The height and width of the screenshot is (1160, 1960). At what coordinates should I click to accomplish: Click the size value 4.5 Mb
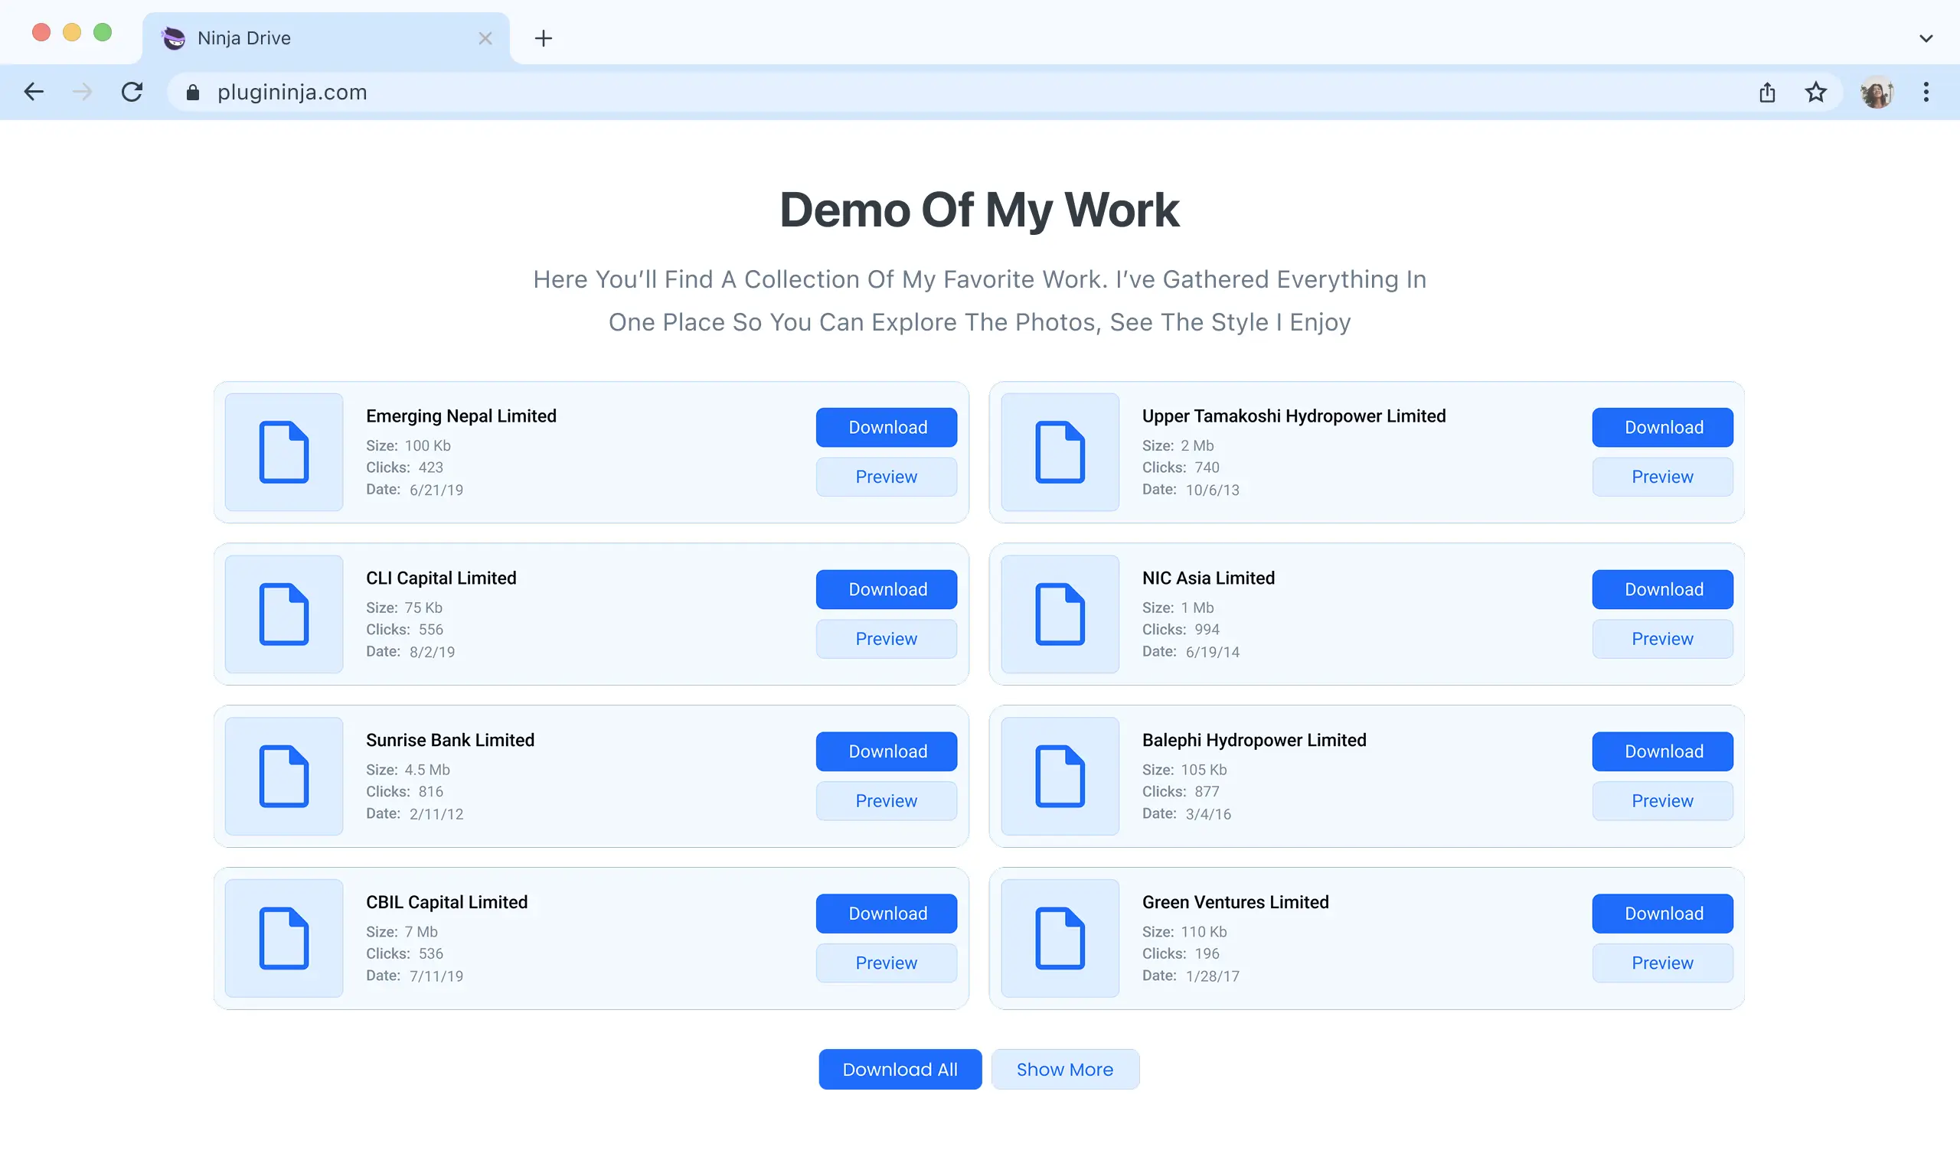427,769
